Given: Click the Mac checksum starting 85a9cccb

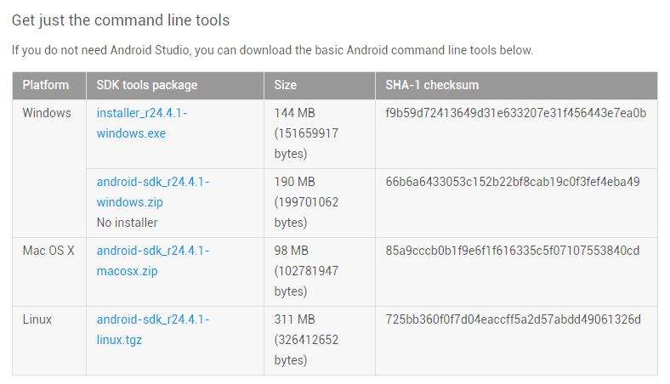Looking at the screenshot, I should point(513,251).
